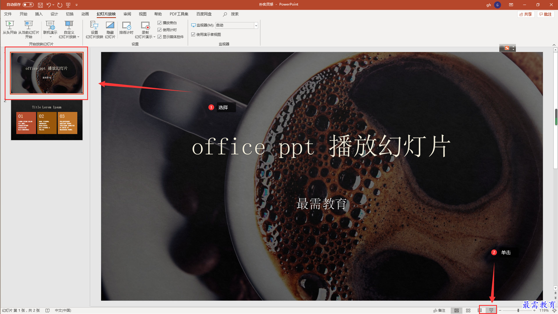Click the Save icon in title bar

click(x=40, y=5)
